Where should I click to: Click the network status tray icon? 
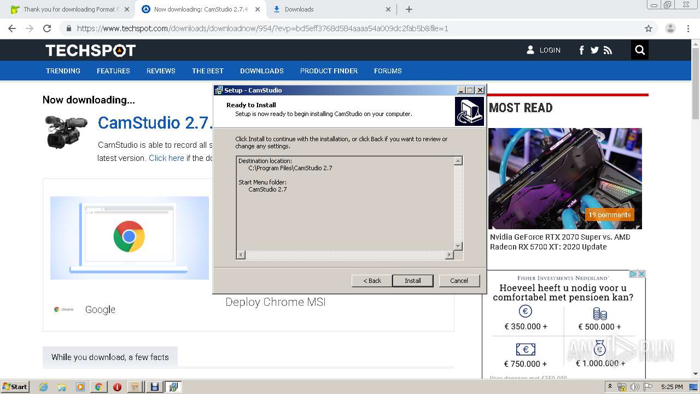[x=622, y=387]
